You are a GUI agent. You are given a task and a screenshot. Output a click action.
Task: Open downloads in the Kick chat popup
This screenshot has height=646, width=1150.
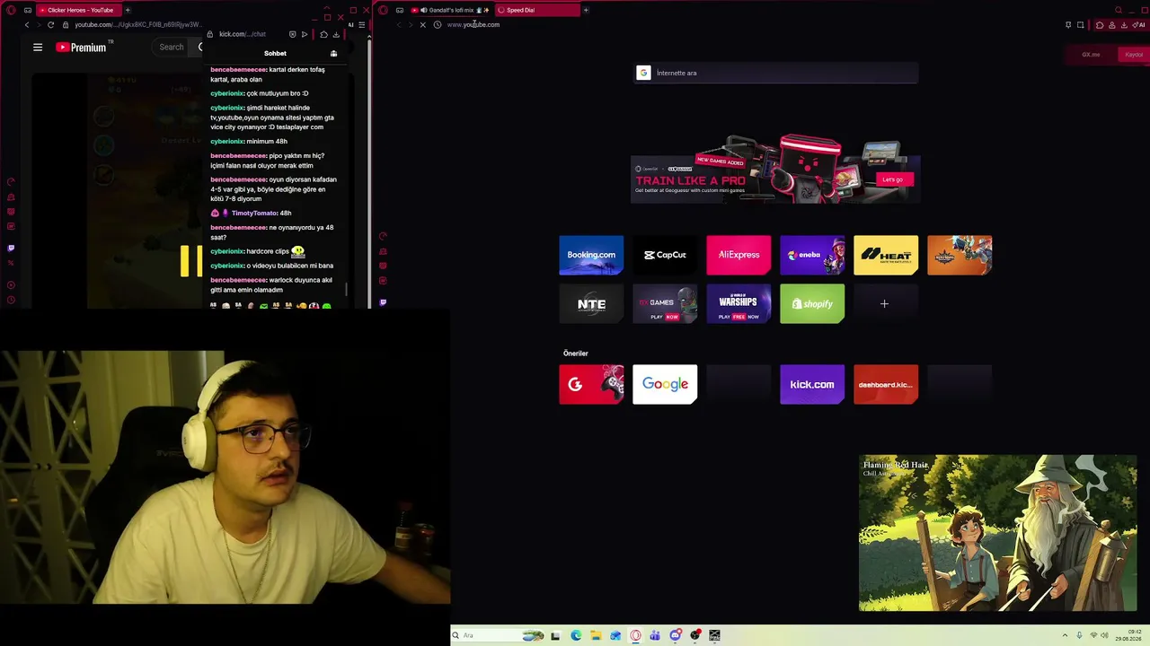(336, 35)
